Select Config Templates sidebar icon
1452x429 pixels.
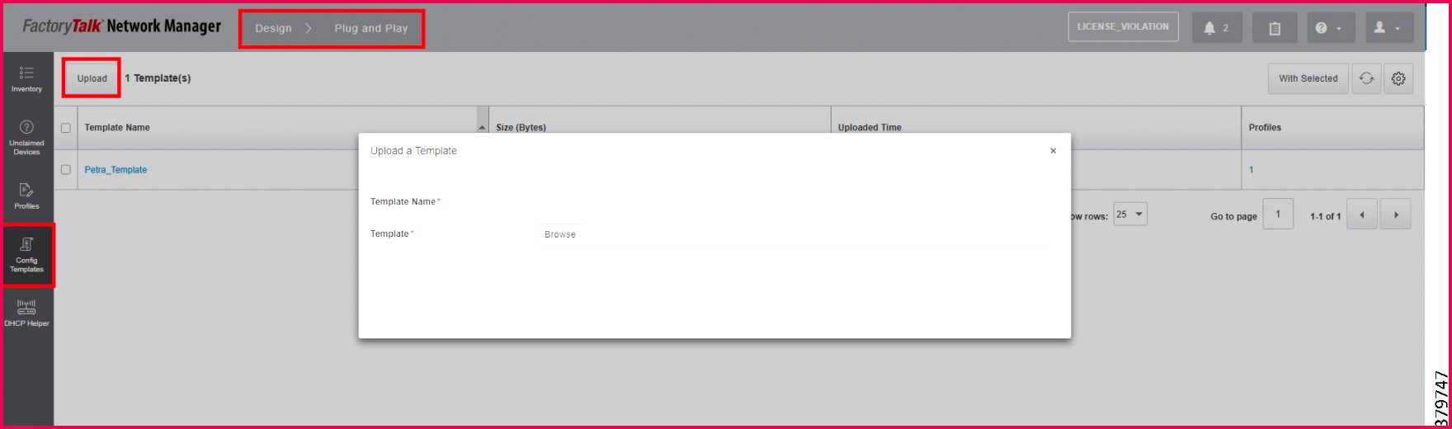click(x=26, y=254)
